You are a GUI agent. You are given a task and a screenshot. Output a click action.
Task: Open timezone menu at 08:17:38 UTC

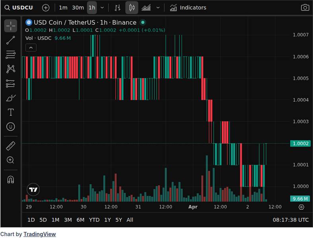291,220
